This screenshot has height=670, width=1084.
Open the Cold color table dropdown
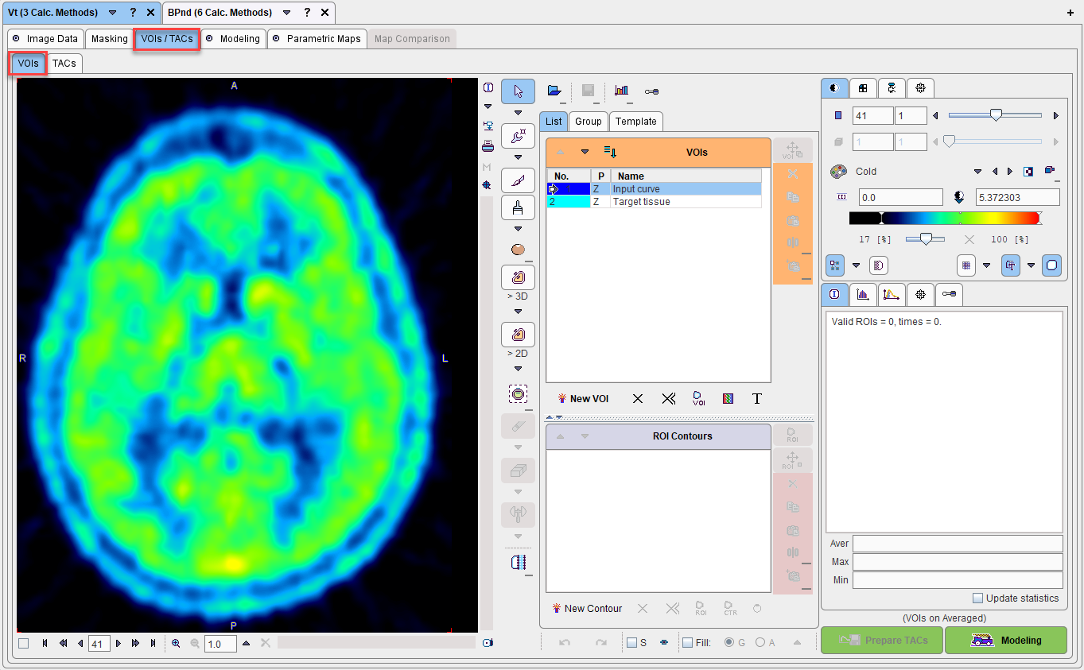pos(978,172)
